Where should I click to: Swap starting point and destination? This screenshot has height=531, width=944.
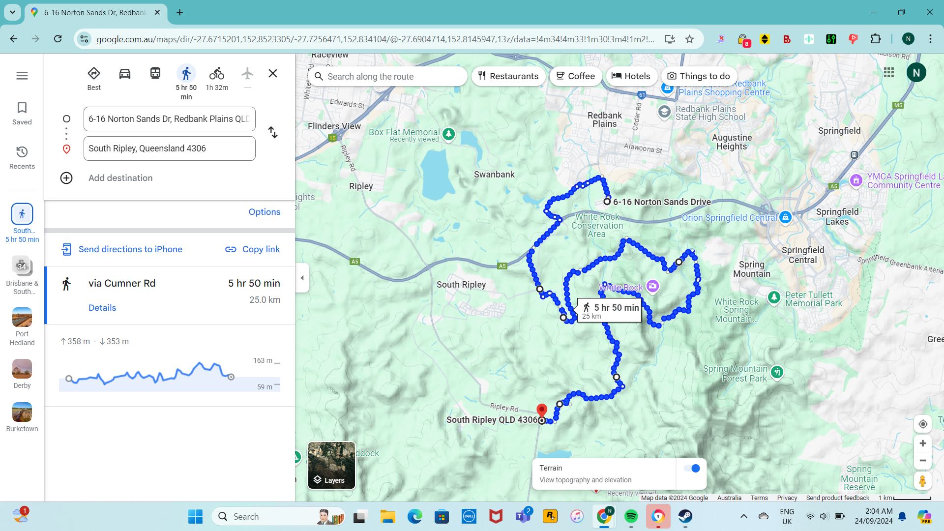point(273,132)
